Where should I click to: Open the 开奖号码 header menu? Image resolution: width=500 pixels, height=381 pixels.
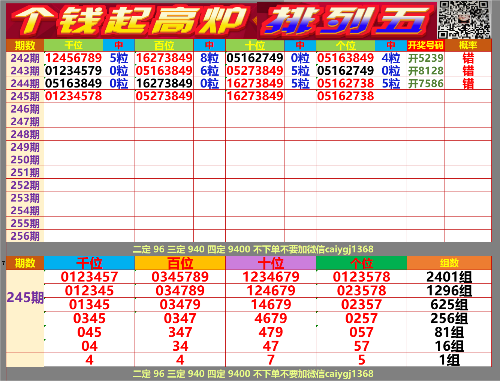[x=425, y=46]
